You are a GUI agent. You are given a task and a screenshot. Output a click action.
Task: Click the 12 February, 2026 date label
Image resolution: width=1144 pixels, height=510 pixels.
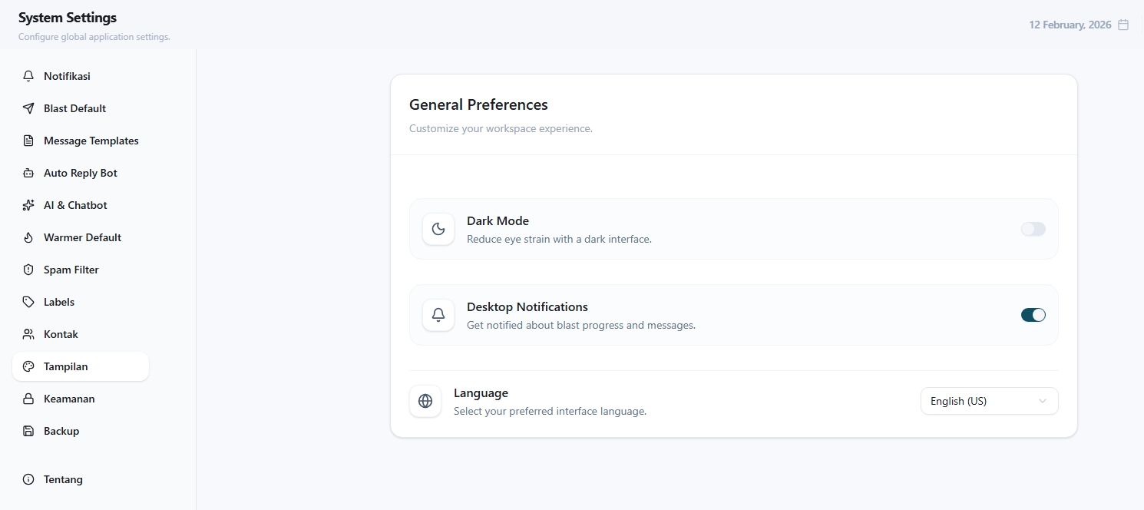tap(1070, 25)
